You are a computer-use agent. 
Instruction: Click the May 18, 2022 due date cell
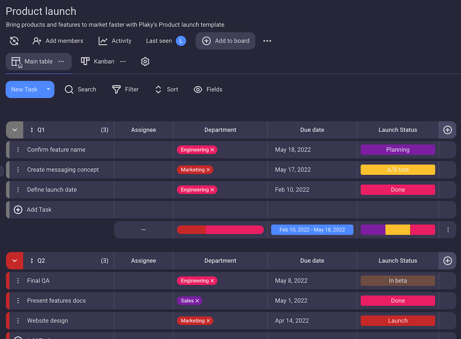[x=293, y=150]
